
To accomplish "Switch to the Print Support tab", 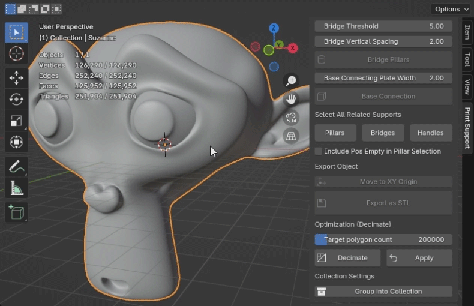I will click(x=467, y=128).
